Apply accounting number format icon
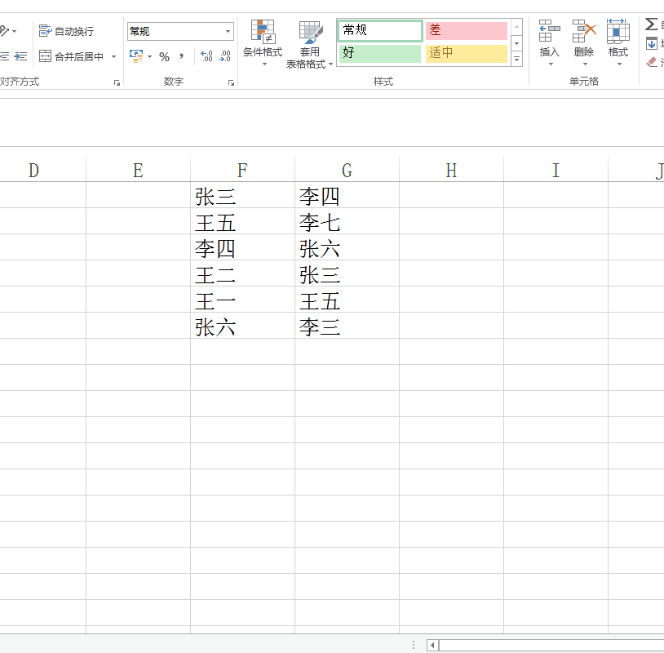Screen dimensions: 664x653 pyautogui.click(x=136, y=56)
